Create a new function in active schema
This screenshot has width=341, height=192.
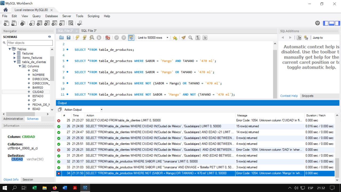(62, 23)
